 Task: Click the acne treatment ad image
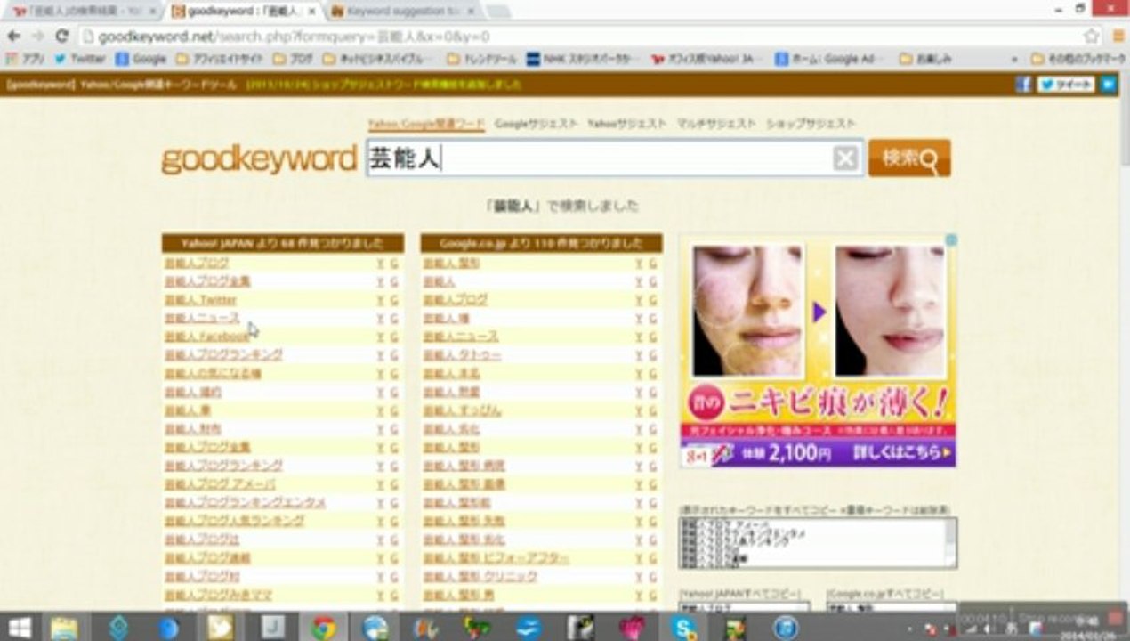(x=818, y=352)
